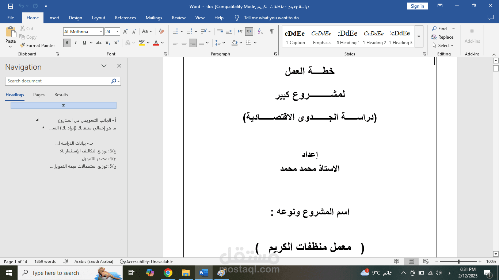Open Navigation pane options chevron

[104, 66]
